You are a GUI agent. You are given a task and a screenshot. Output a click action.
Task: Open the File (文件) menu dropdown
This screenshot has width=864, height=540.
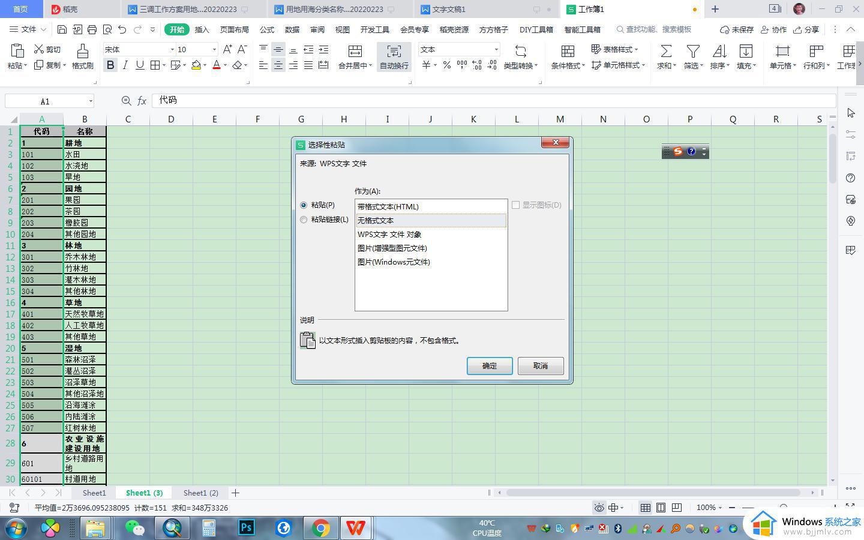[x=28, y=29]
